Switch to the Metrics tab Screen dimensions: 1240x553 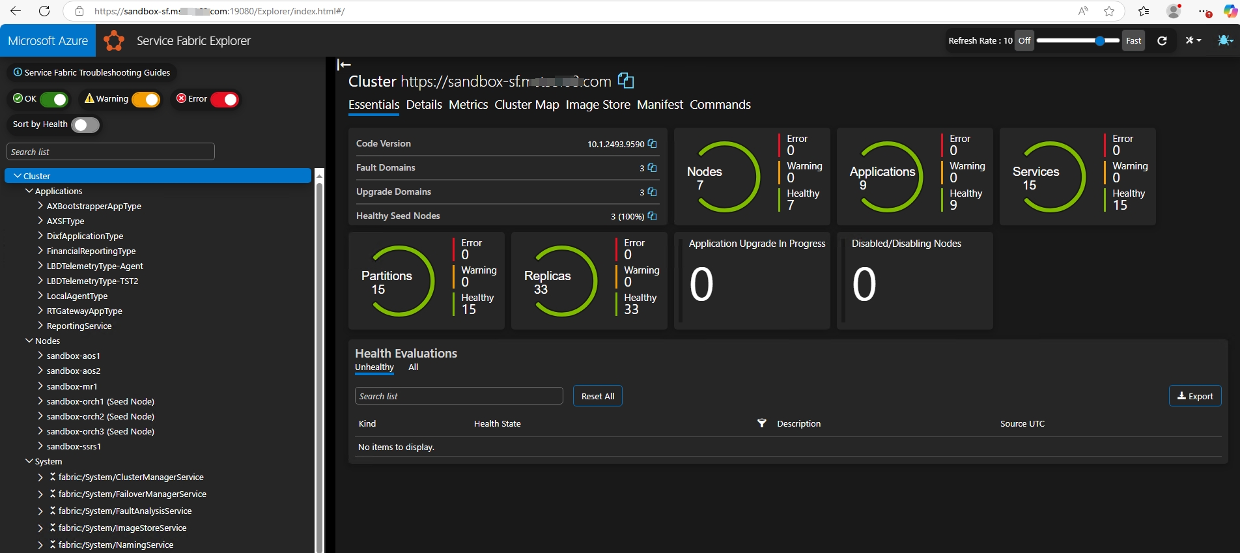click(468, 104)
